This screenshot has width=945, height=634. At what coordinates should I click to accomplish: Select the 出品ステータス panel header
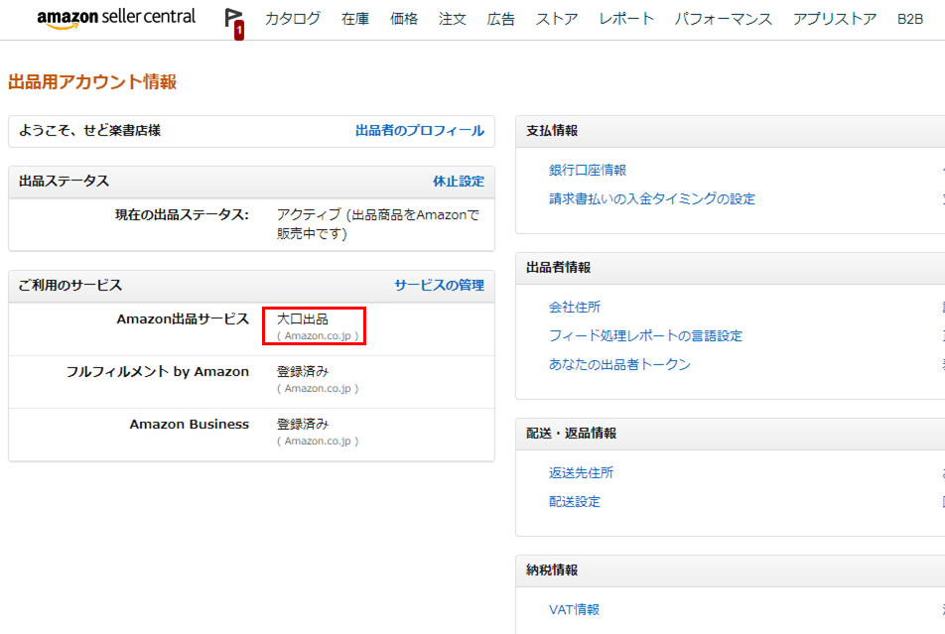coord(64,181)
